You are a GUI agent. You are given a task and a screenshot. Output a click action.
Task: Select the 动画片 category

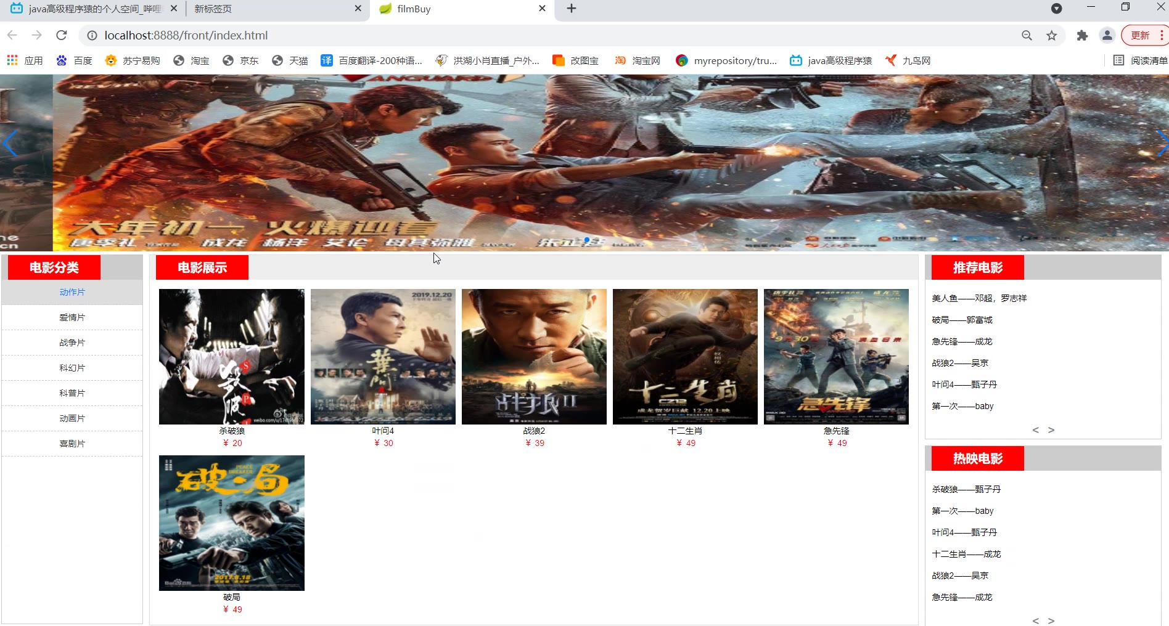coord(72,418)
